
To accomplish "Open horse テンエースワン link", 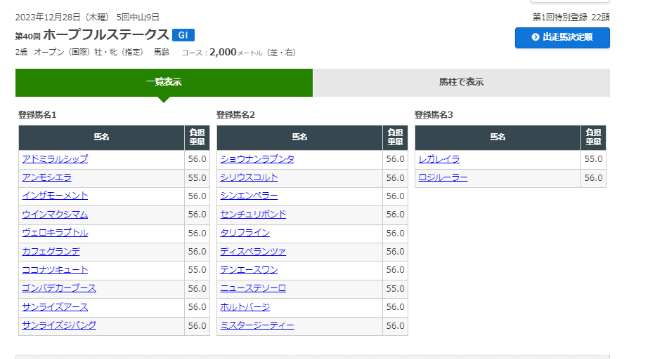I will [249, 270].
